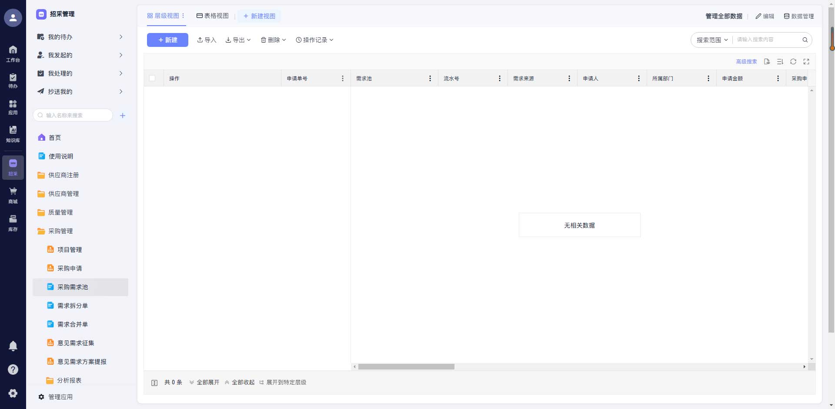The width and height of the screenshot is (835, 409).
Task: Open the 库存 module icon
Action: [13, 222]
